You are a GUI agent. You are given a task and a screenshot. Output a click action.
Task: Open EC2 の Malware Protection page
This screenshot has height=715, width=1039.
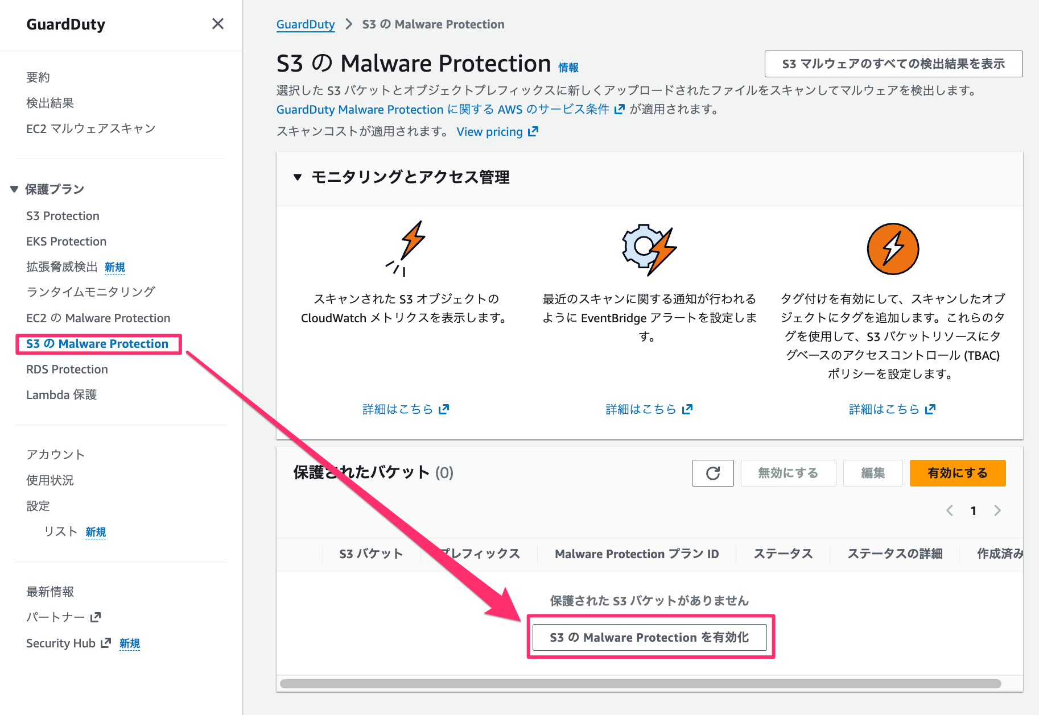[x=98, y=318]
